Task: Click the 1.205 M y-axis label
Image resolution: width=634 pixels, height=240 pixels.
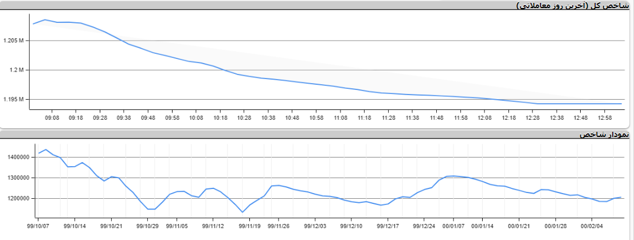Action: click(x=13, y=41)
